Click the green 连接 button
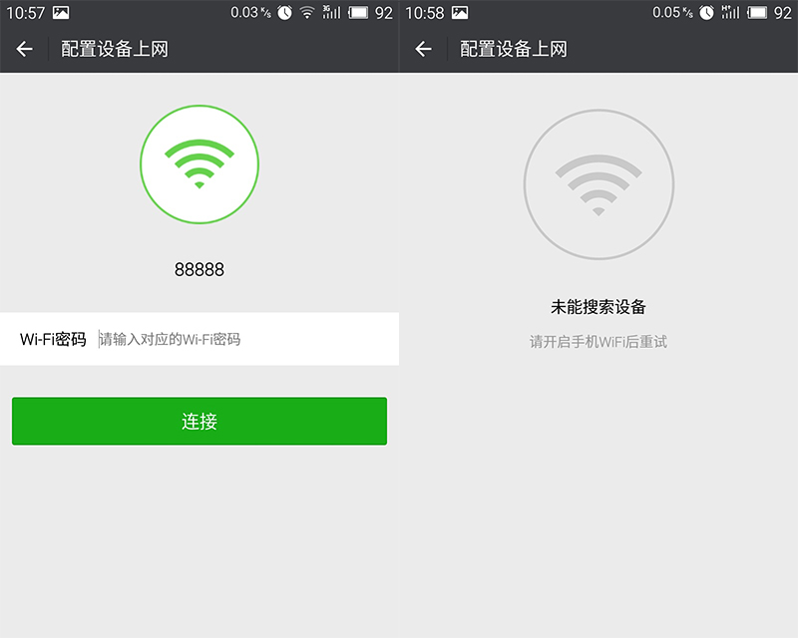 pyautogui.click(x=199, y=422)
